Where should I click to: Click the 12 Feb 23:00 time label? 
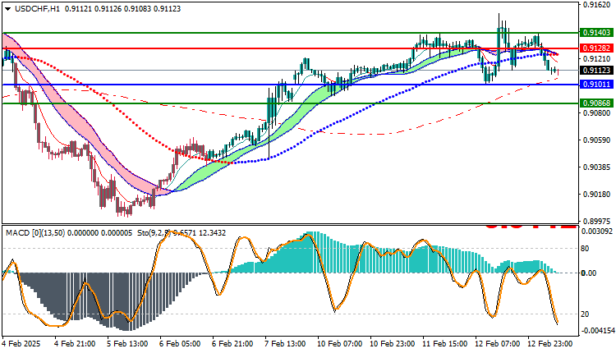pos(550,344)
